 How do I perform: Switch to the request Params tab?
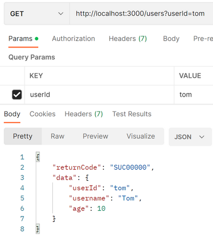point(23,39)
